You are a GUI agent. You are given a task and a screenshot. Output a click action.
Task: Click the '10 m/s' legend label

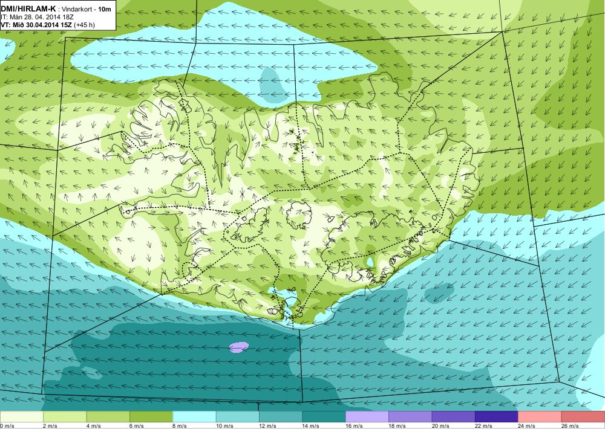pyautogui.click(x=224, y=425)
